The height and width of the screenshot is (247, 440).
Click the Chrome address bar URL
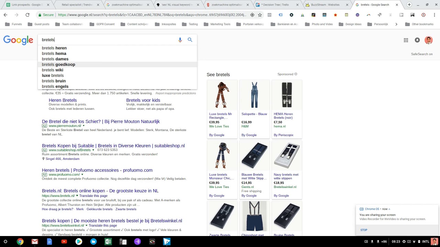[152, 15]
